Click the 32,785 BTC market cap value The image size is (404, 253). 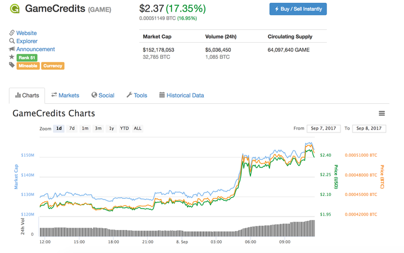[156, 57]
